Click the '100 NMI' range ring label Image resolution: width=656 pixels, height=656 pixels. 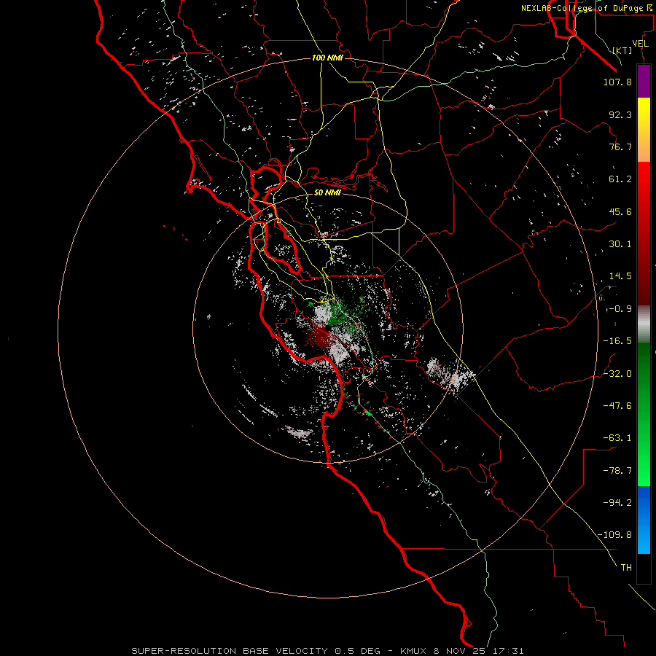(x=327, y=58)
